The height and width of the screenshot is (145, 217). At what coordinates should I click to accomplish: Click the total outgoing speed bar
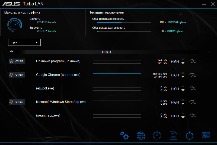[124, 31]
